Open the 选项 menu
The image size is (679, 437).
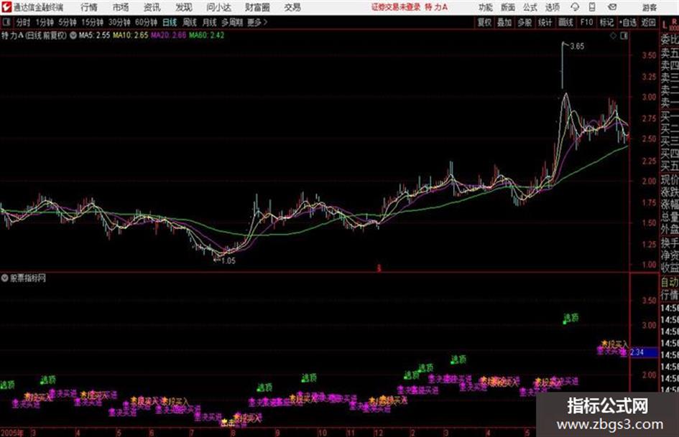[552, 7]
